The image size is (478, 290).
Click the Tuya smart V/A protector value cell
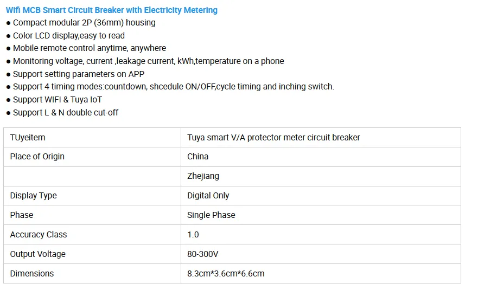[273, 138]
